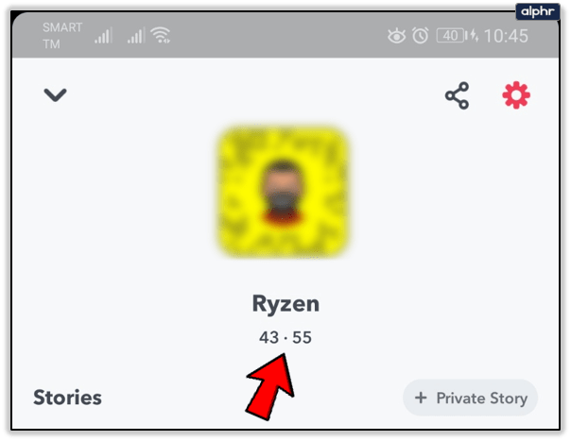Tap the eye comfort status icon
Screen dimensions: 571x441
point(396,36)
